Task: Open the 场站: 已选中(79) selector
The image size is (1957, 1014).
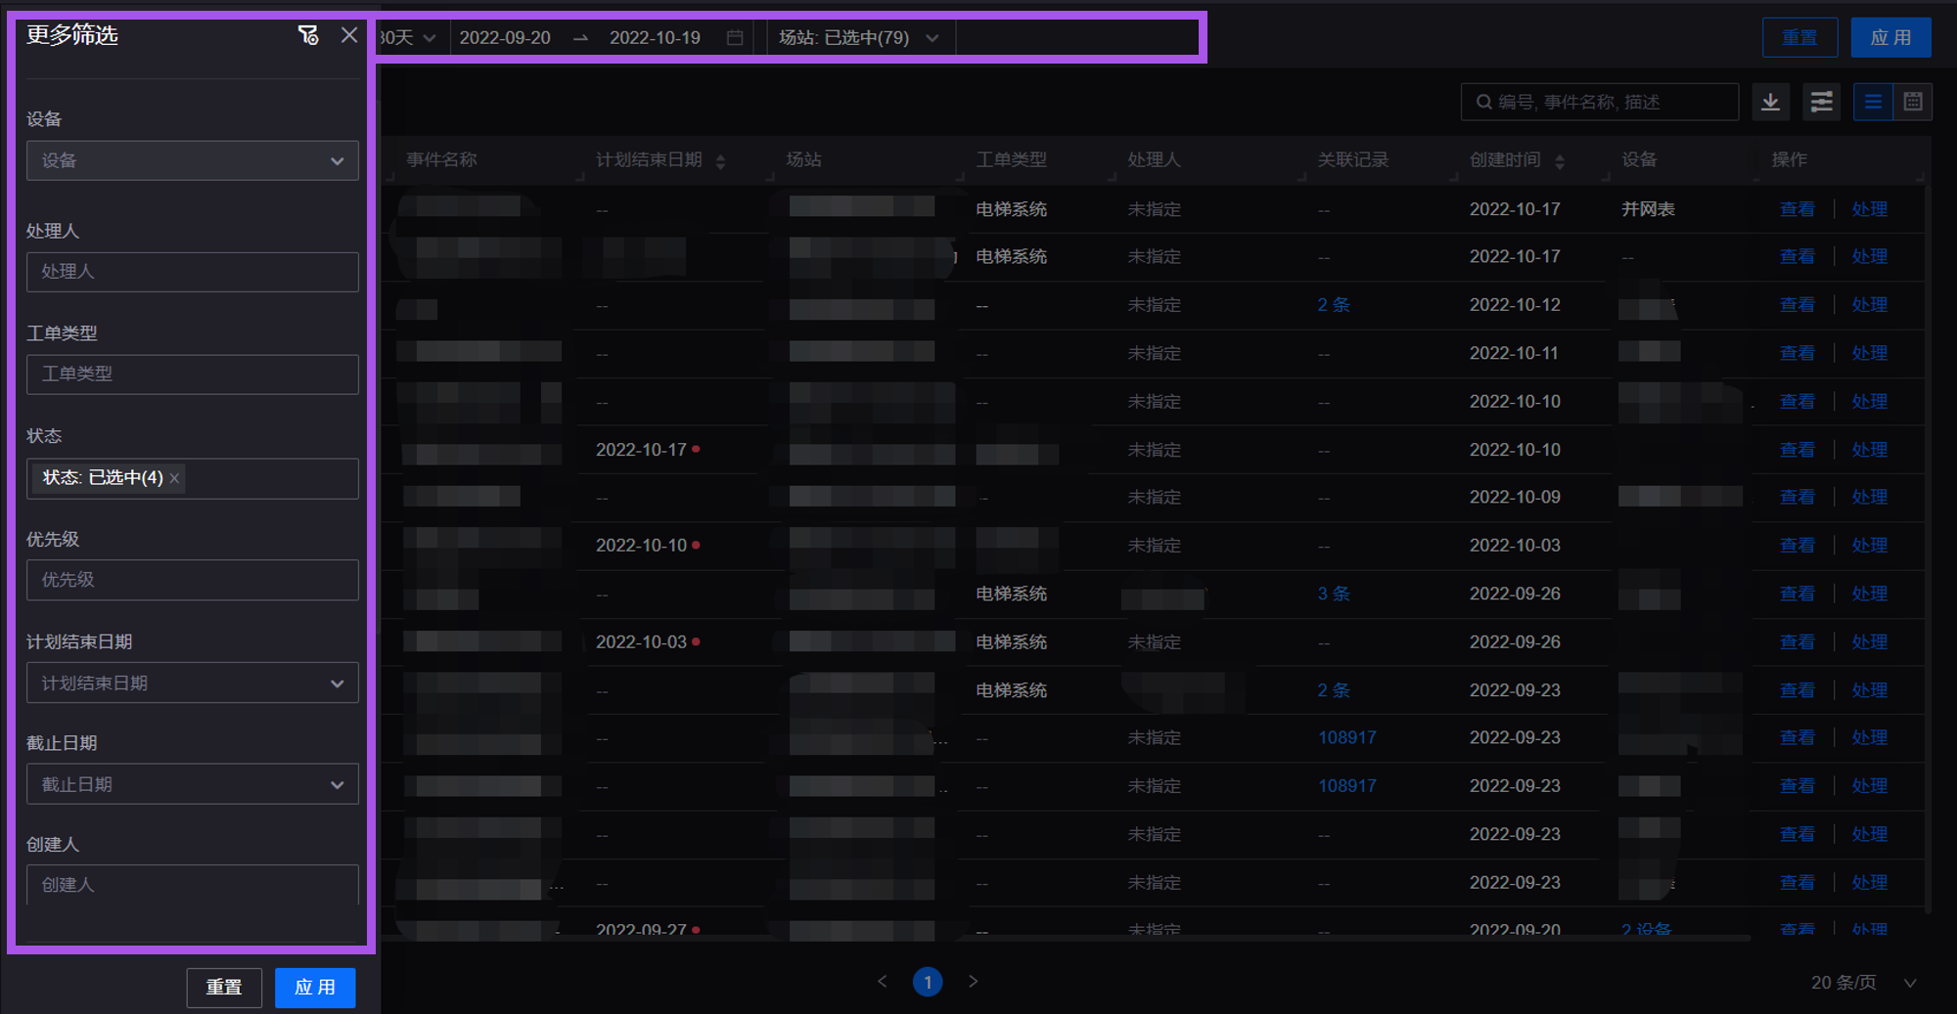Action: tap(858, 38)
